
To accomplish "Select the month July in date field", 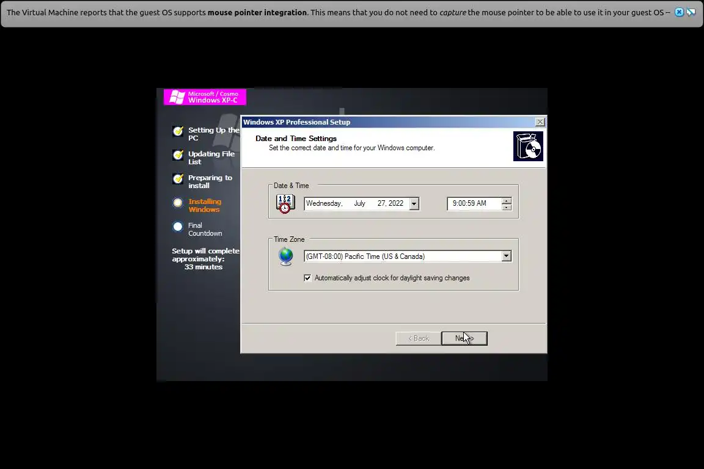I will point(359,203).
